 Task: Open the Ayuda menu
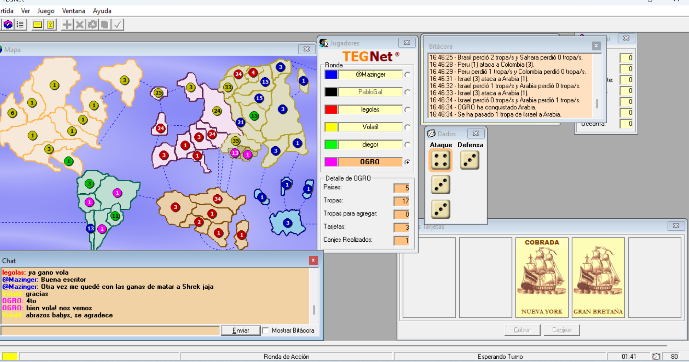click(x=102, y=11)
